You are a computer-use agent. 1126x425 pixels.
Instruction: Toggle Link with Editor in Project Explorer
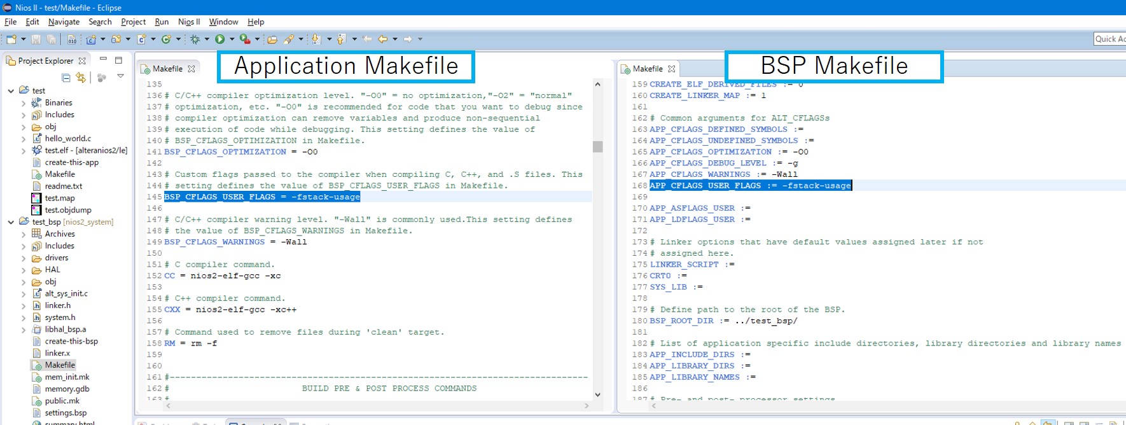coord(81,78)
